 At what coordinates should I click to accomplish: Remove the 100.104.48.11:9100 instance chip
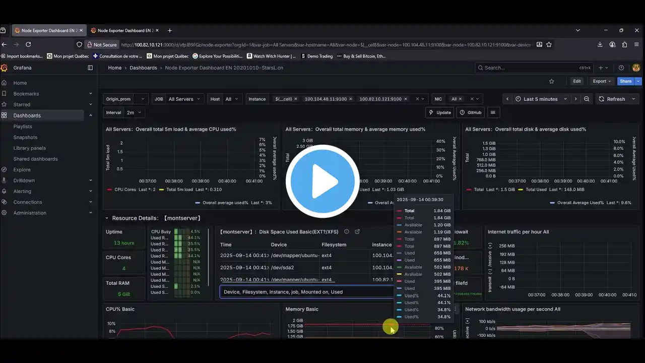351,99
